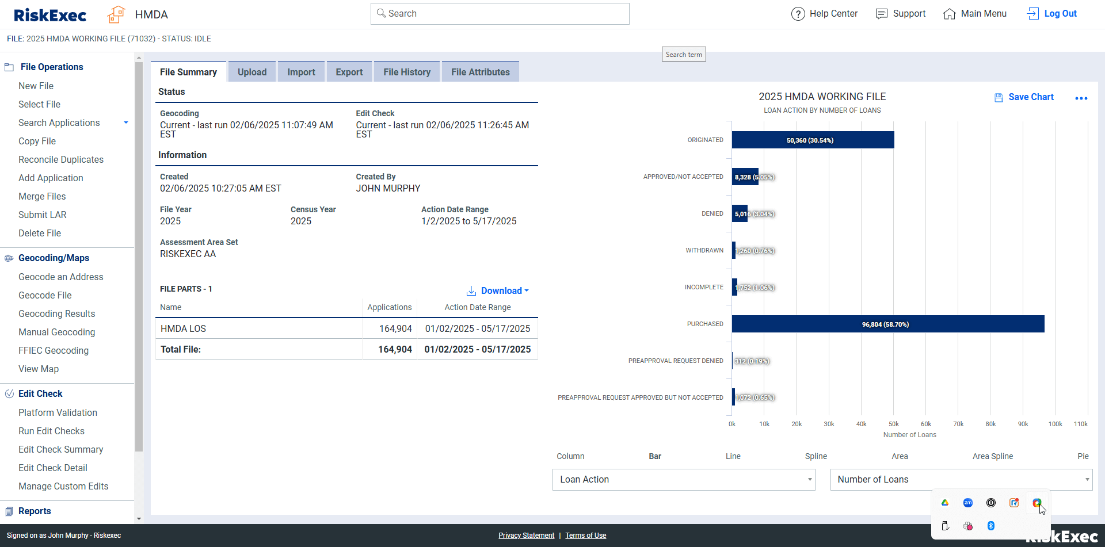This screenshot has height=547, width=1105.
Task: Switch chart type to Column
Action: pos(570,456)
